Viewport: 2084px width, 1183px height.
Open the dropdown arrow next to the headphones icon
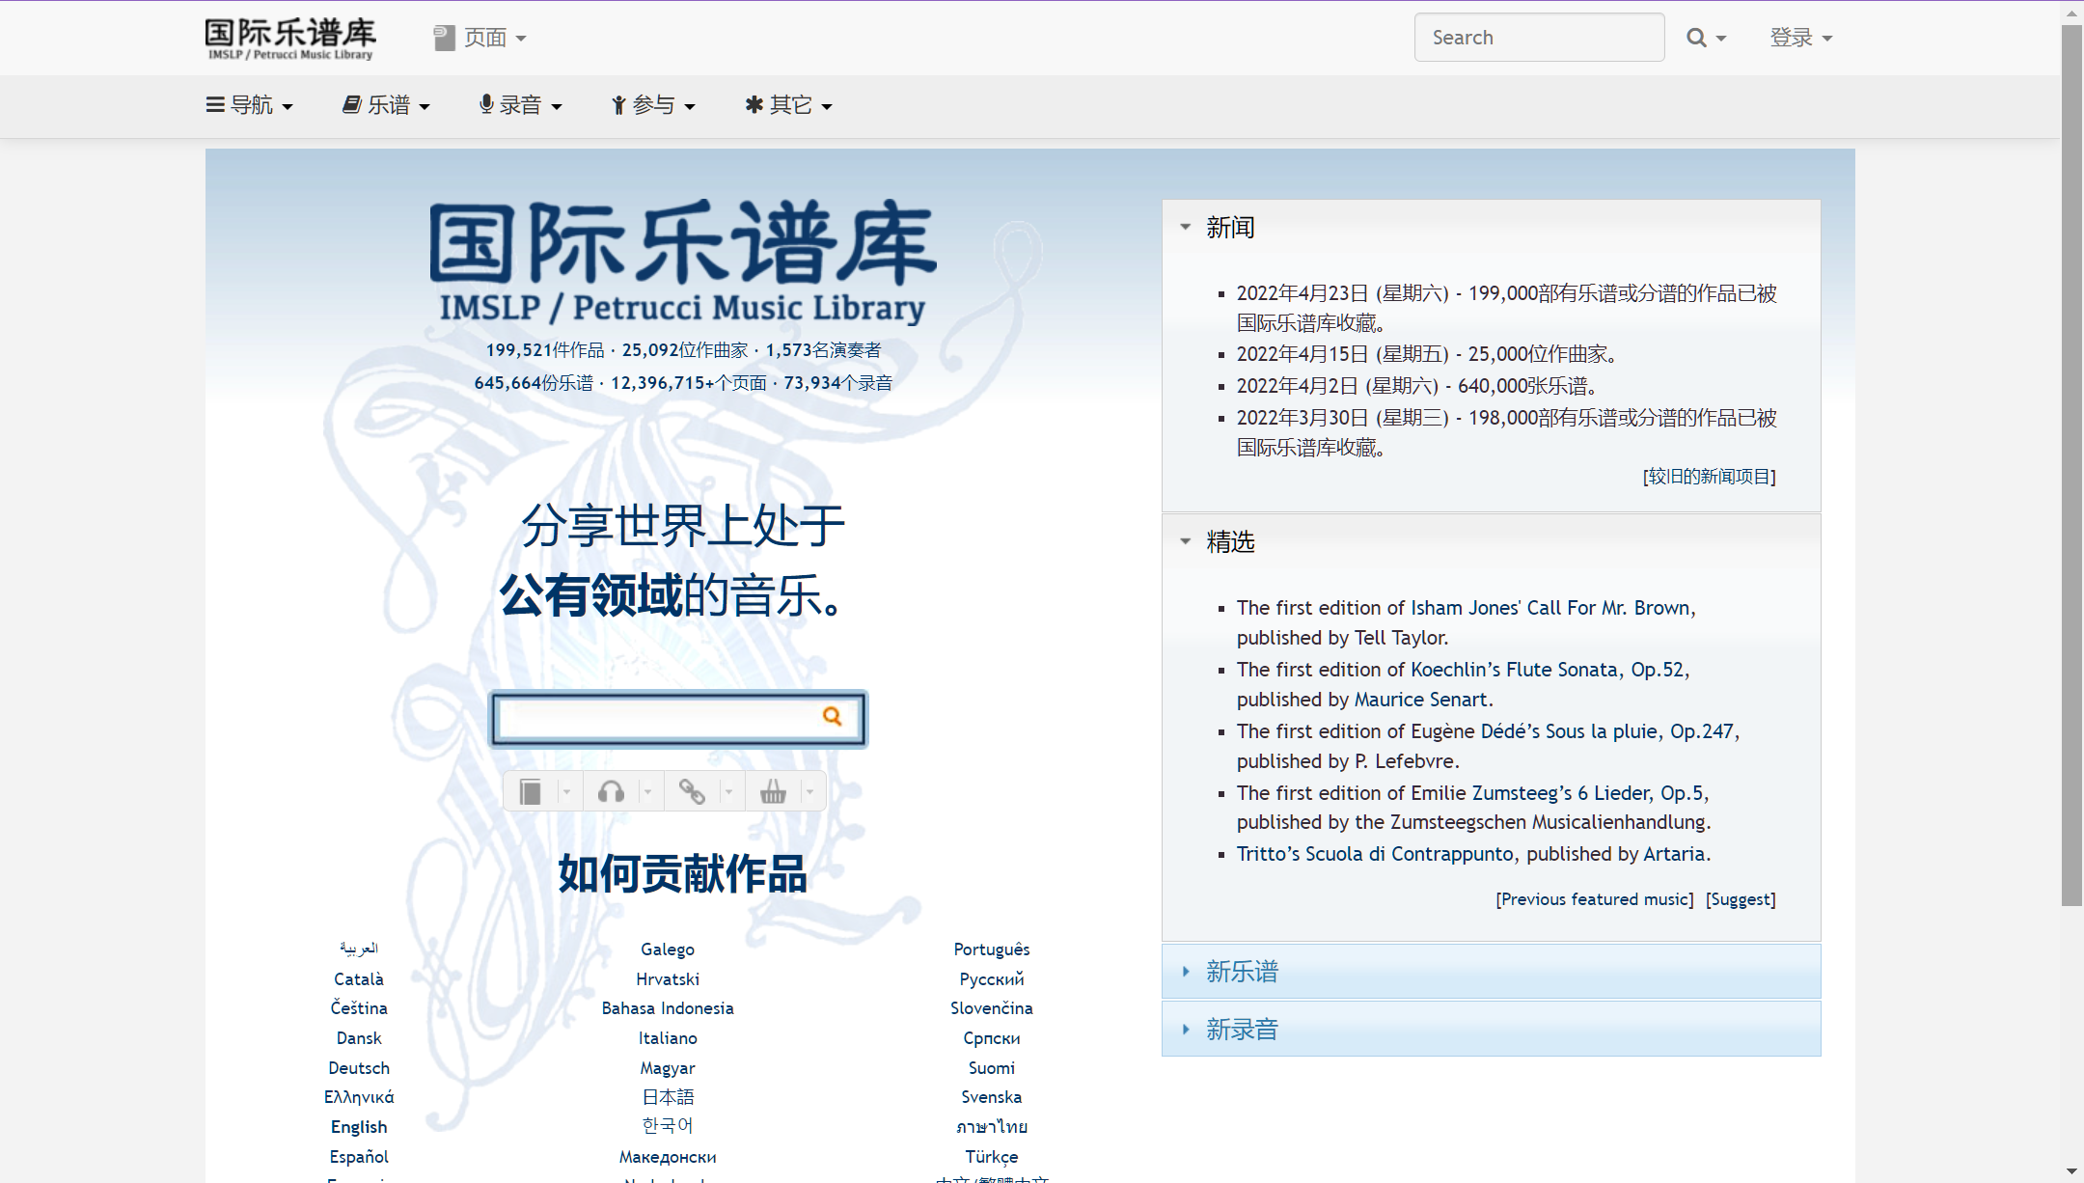pos(648,792)
